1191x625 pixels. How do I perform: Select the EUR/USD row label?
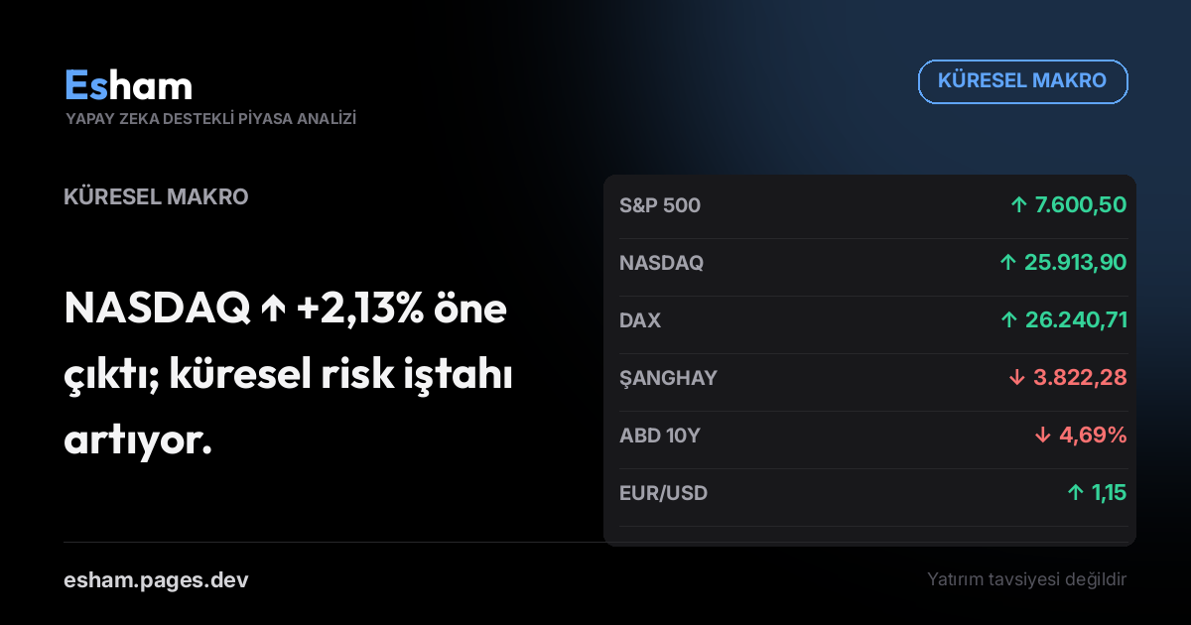[663, 493]
